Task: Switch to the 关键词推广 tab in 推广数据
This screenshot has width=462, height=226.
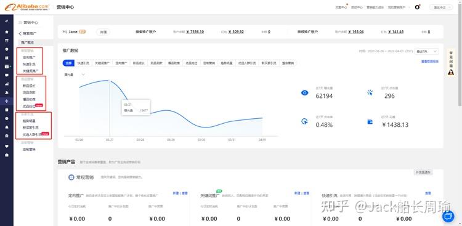Action: (102, 63)
